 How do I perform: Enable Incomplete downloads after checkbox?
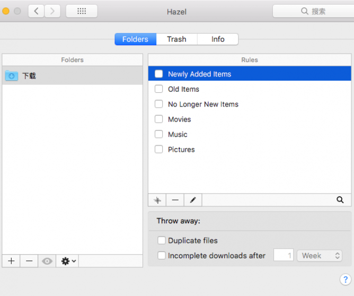tap(162, 255)
